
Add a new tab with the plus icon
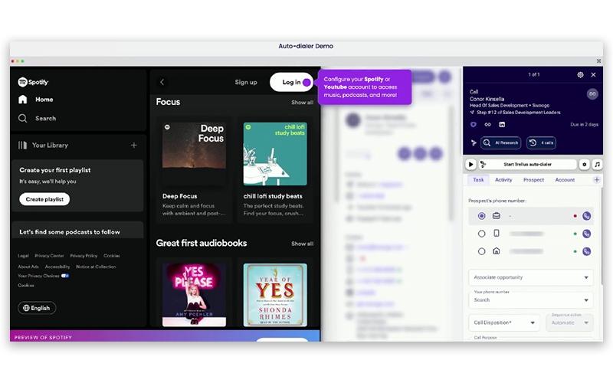(597, 180)
